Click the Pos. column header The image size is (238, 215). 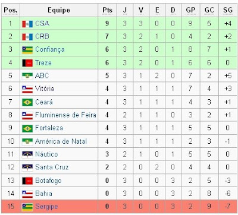coord(11,10)
